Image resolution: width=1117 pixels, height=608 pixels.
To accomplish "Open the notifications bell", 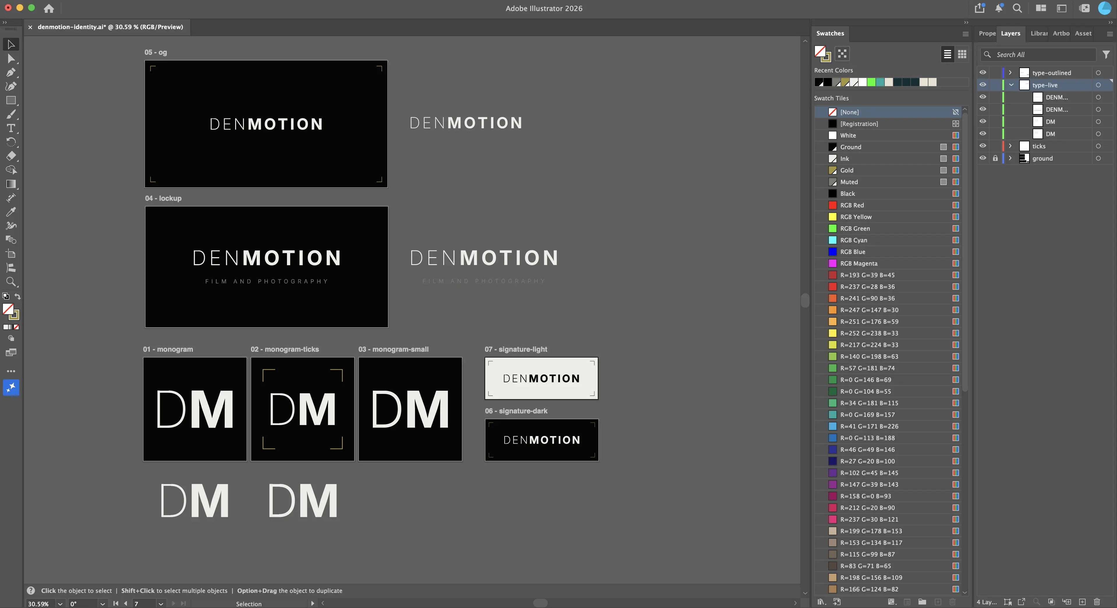I will coord(999,8).
